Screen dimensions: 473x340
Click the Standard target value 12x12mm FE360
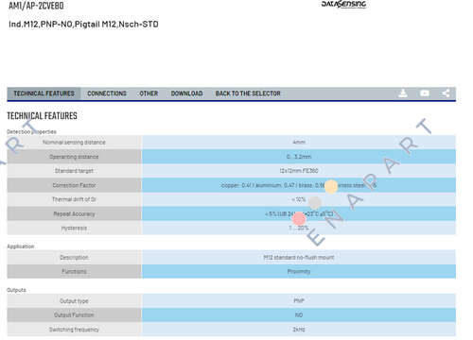point(299,171)
